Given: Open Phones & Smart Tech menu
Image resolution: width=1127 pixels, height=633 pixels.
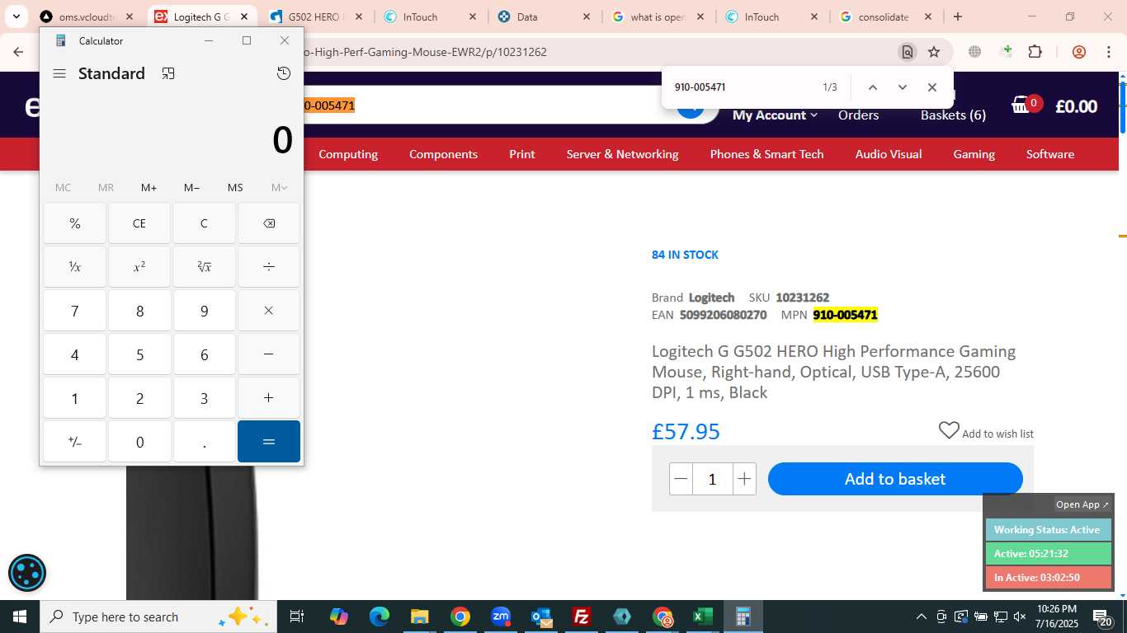Looking at the screenshot, I should coord(766,154).
